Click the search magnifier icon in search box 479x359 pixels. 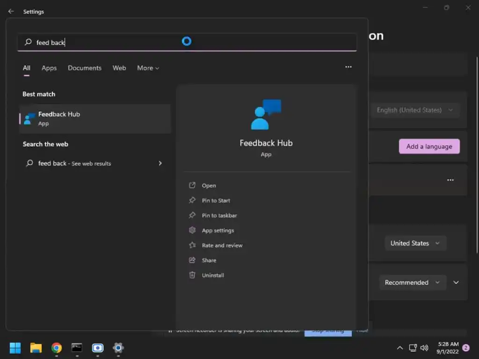click(28, 42)
